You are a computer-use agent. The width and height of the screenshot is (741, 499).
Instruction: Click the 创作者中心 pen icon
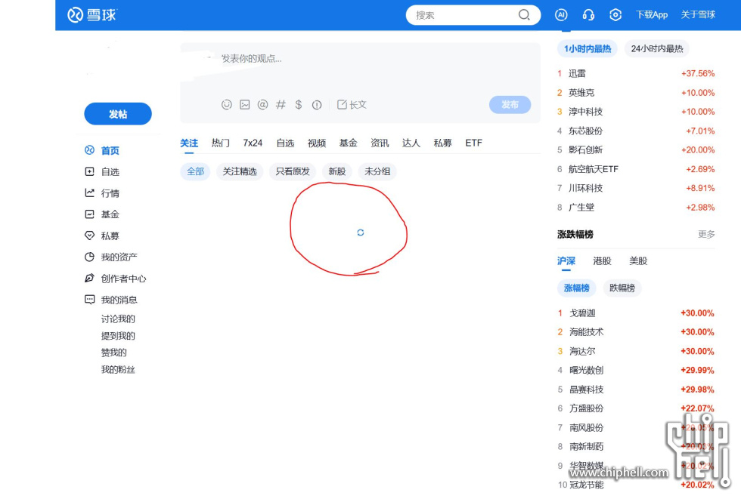click(89, 279)
